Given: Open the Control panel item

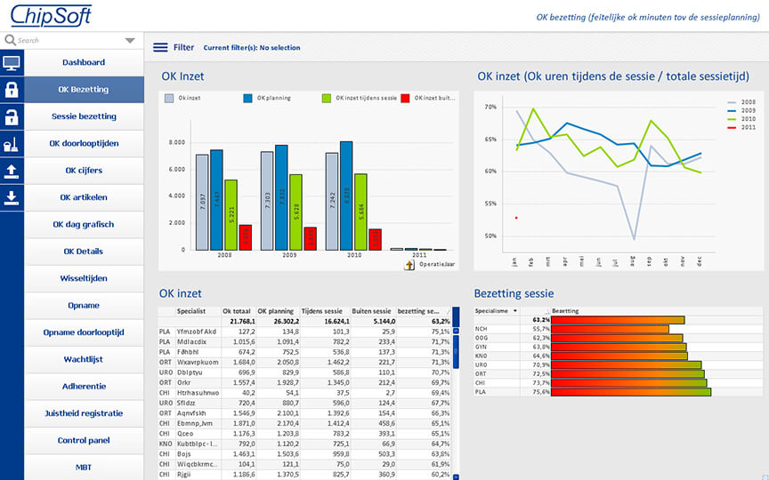Looking at the screenshot, I should click(x=84, y=440).
